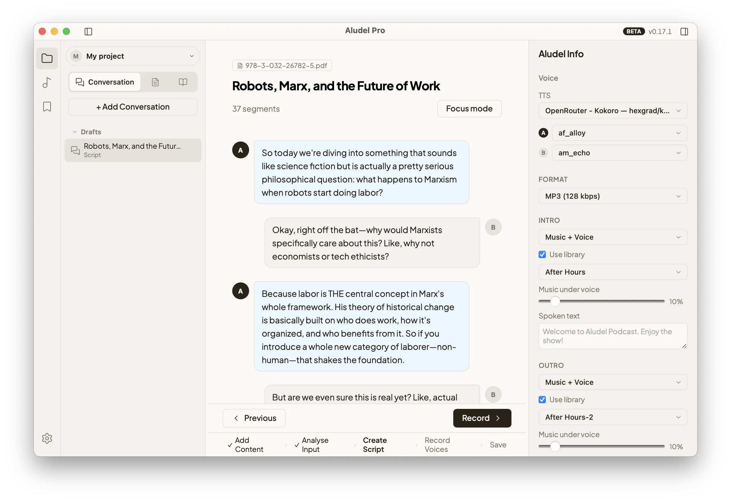Click the Record button
The height and width of the screenshot is (501, 731).
pos(482,418)
